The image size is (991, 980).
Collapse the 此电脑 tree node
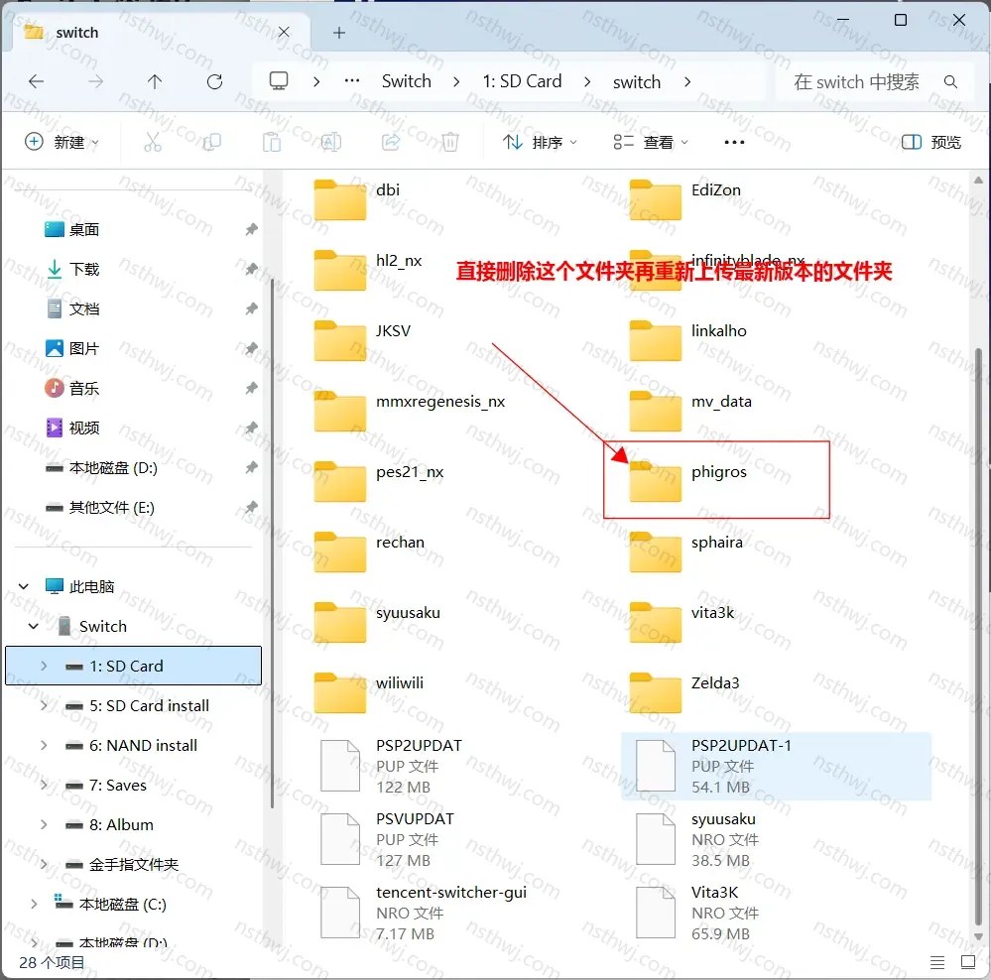click(x=24, y=586)
